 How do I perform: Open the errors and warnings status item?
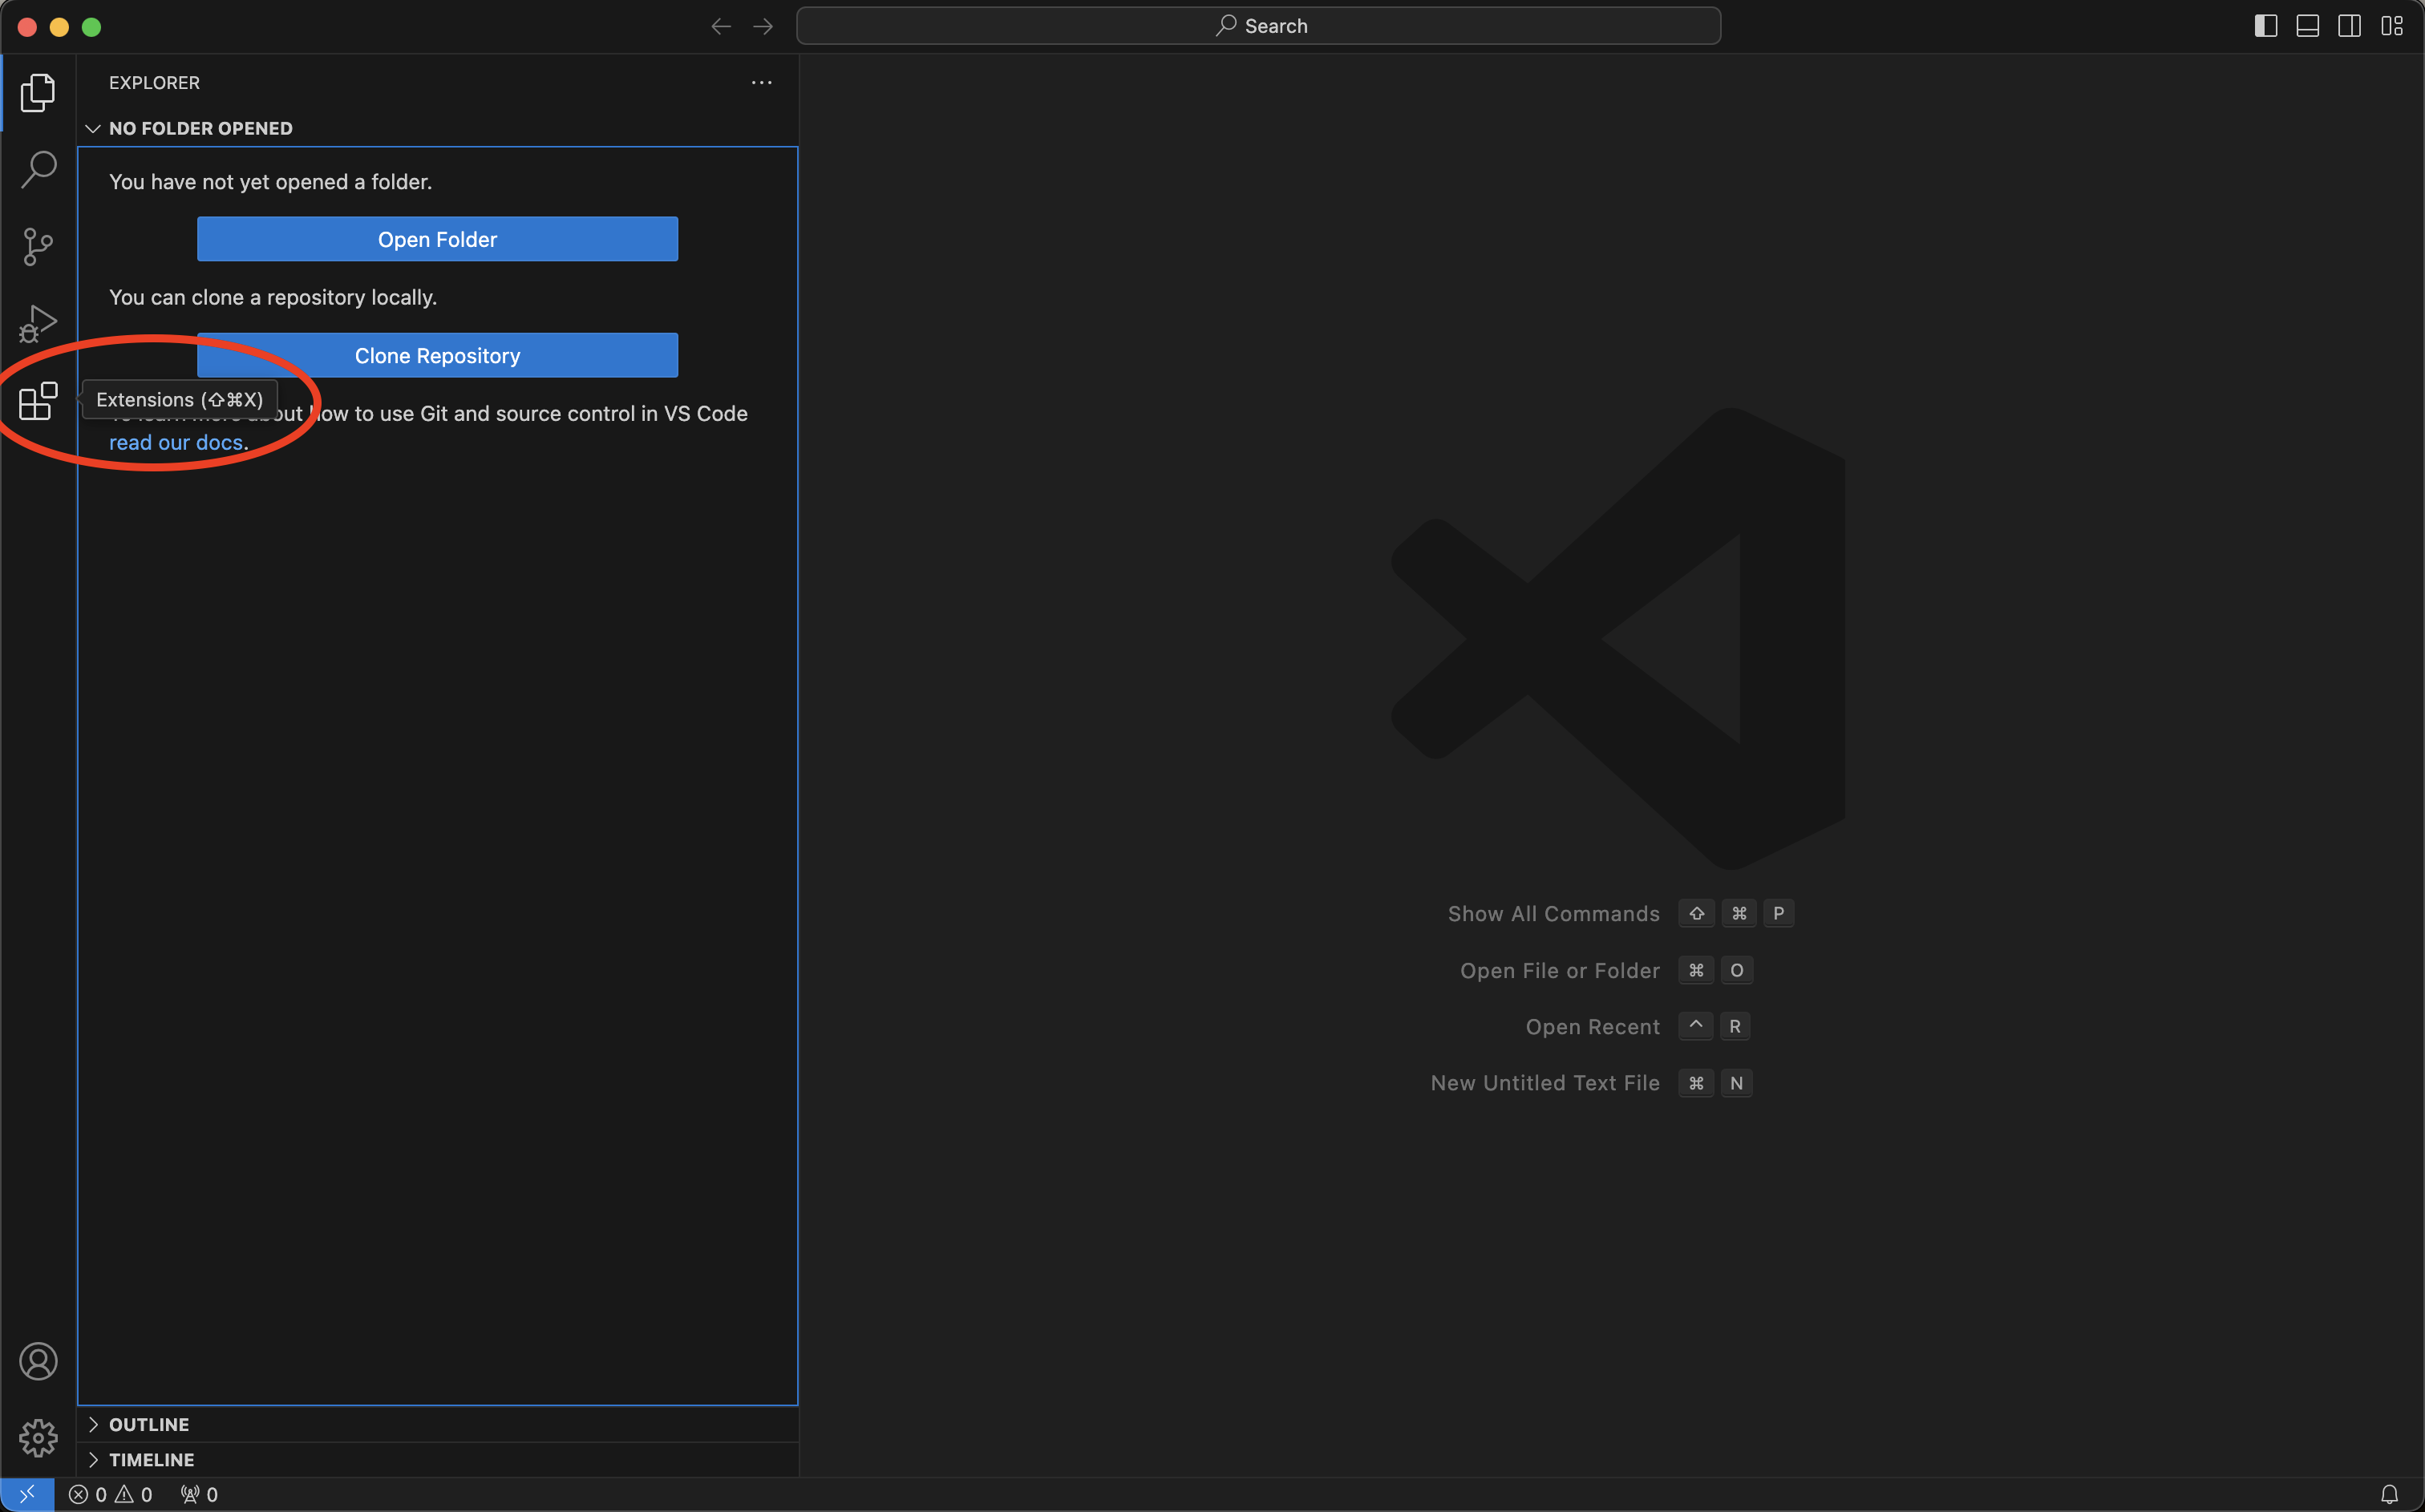(111, 1494)
